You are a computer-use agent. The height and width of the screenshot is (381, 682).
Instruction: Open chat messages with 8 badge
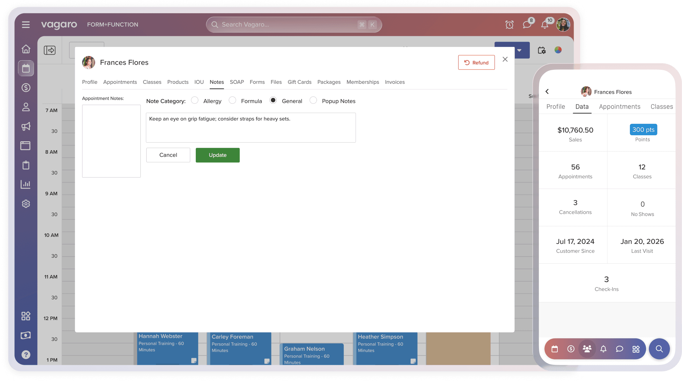pyautogui.click(x=527, y=24)
